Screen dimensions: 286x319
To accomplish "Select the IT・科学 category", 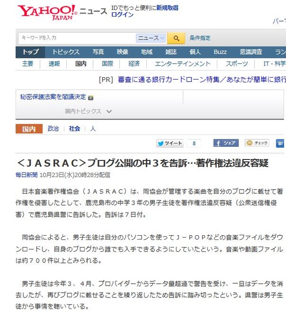I will click(x=275, y=64).
